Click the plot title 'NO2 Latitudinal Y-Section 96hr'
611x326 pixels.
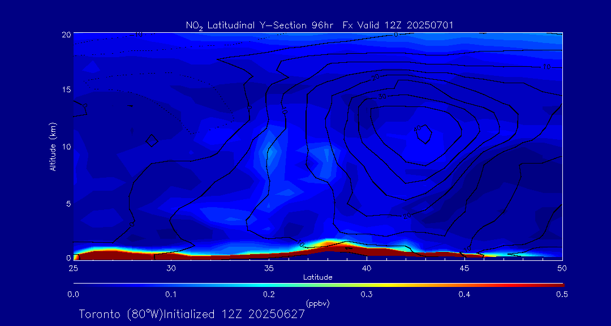[261, 25]
